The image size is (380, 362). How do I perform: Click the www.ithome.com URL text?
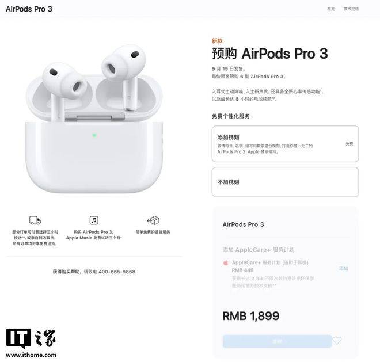point(31,355)
